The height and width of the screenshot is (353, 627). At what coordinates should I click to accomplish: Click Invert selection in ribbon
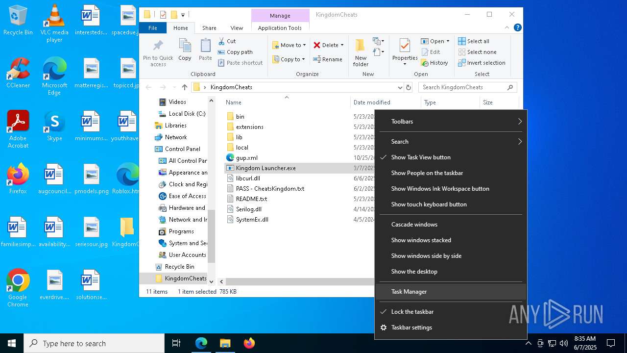[482, 63]
